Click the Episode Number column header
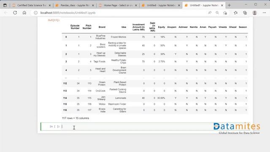 click(x=75, y=27)
